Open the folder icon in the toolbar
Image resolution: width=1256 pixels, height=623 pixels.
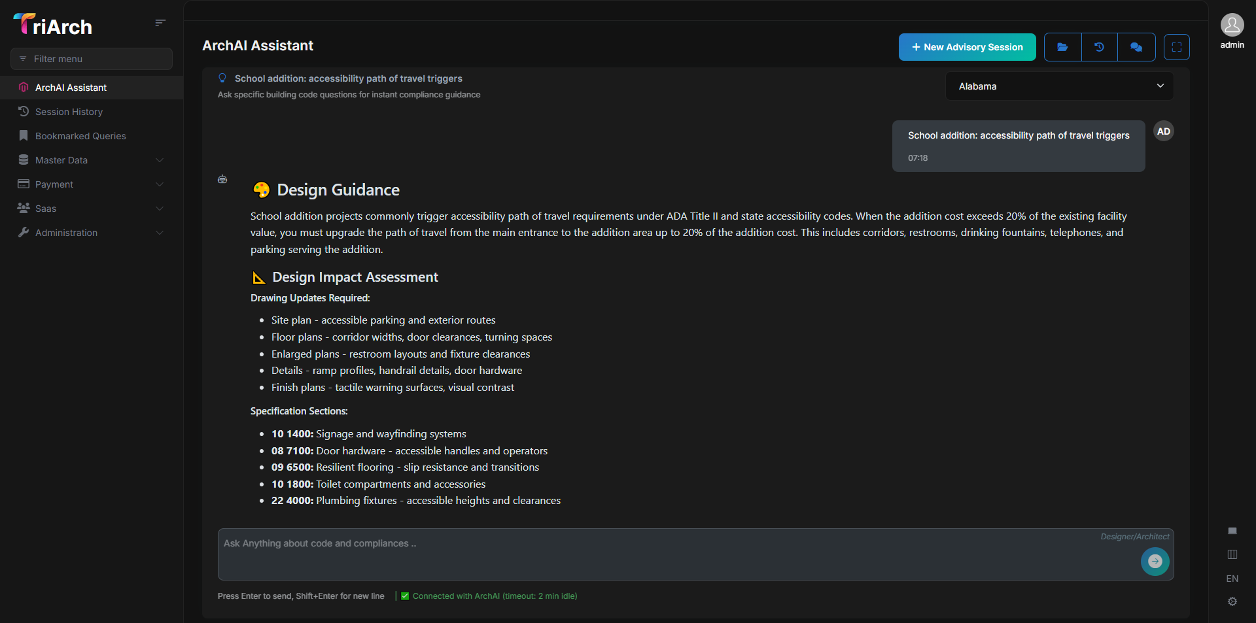1062,46
